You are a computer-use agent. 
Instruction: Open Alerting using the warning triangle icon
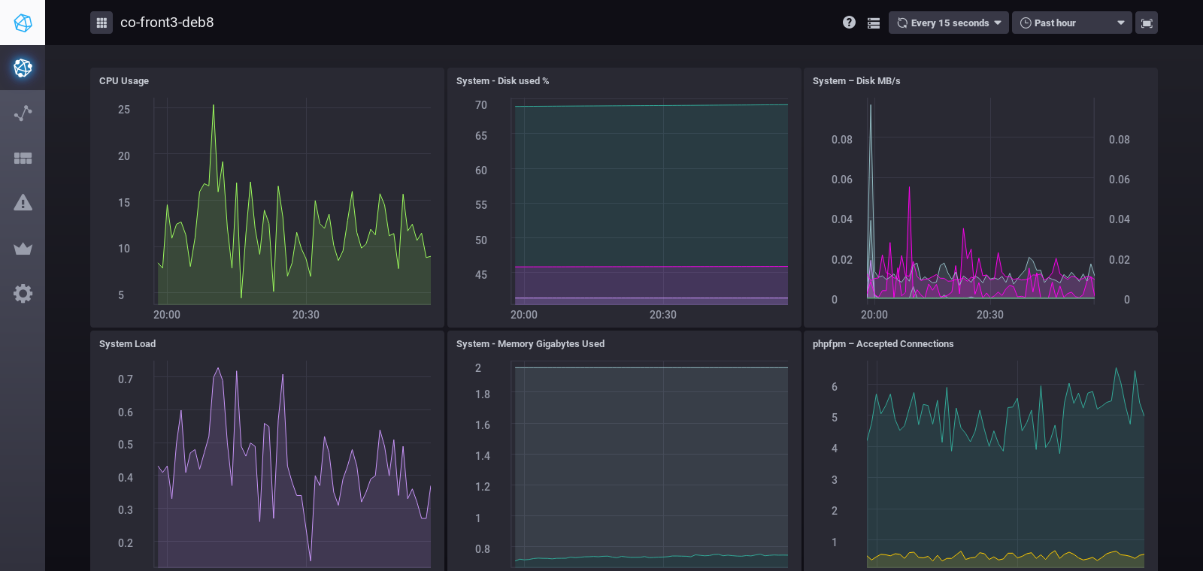(23, 203)
